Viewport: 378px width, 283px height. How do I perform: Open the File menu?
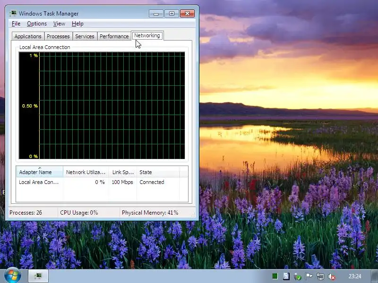(x=16, y=24)
